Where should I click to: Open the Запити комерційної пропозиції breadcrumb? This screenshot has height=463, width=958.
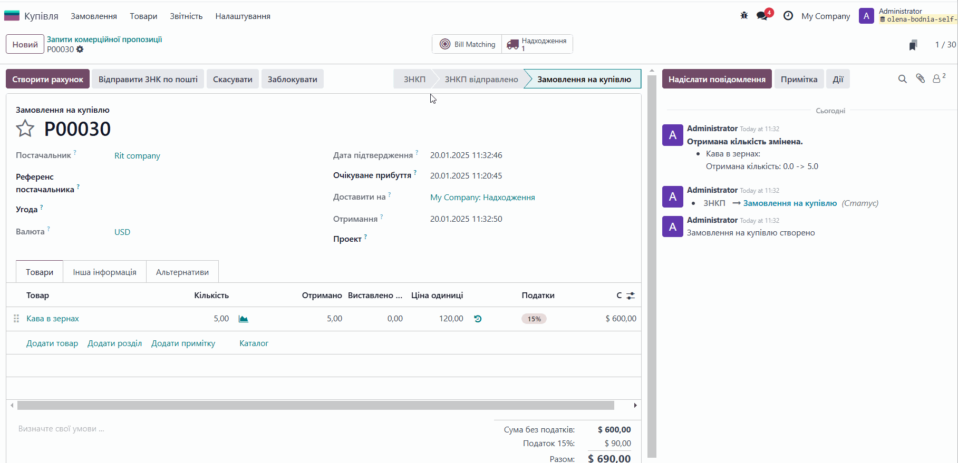[x=104, y=40]
